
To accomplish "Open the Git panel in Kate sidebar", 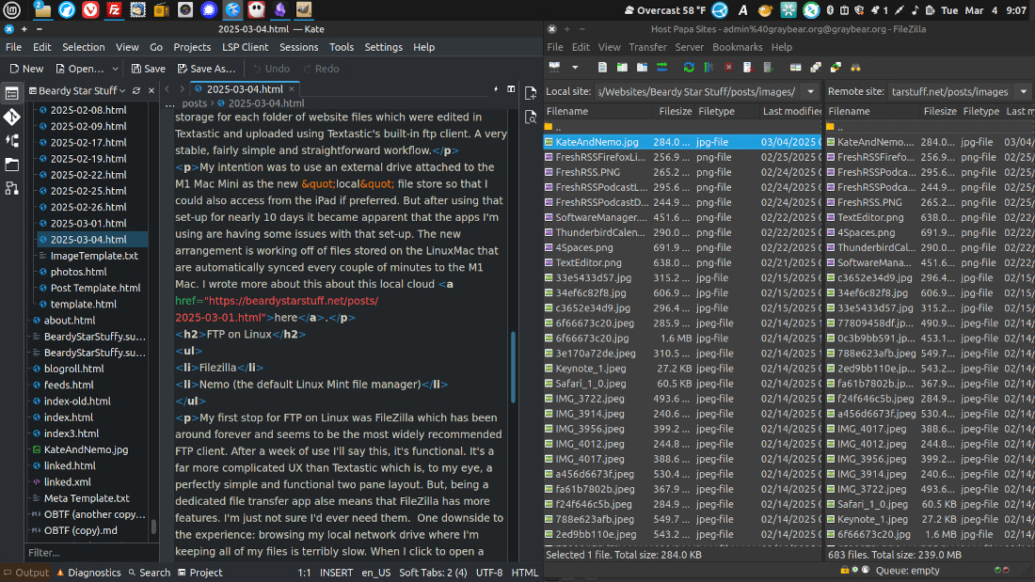I will pyautogui.click(x=12, y=117).
